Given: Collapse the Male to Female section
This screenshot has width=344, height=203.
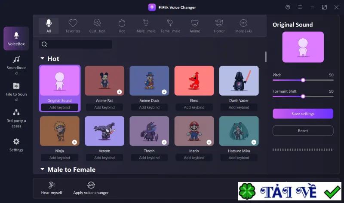Looking at the screenshot, I should click(42, 169).
